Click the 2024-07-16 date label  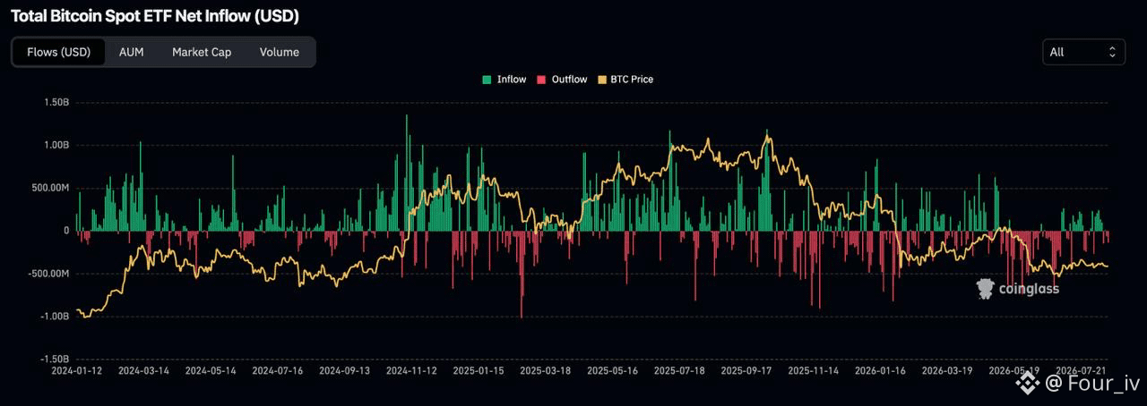point(280,370)
